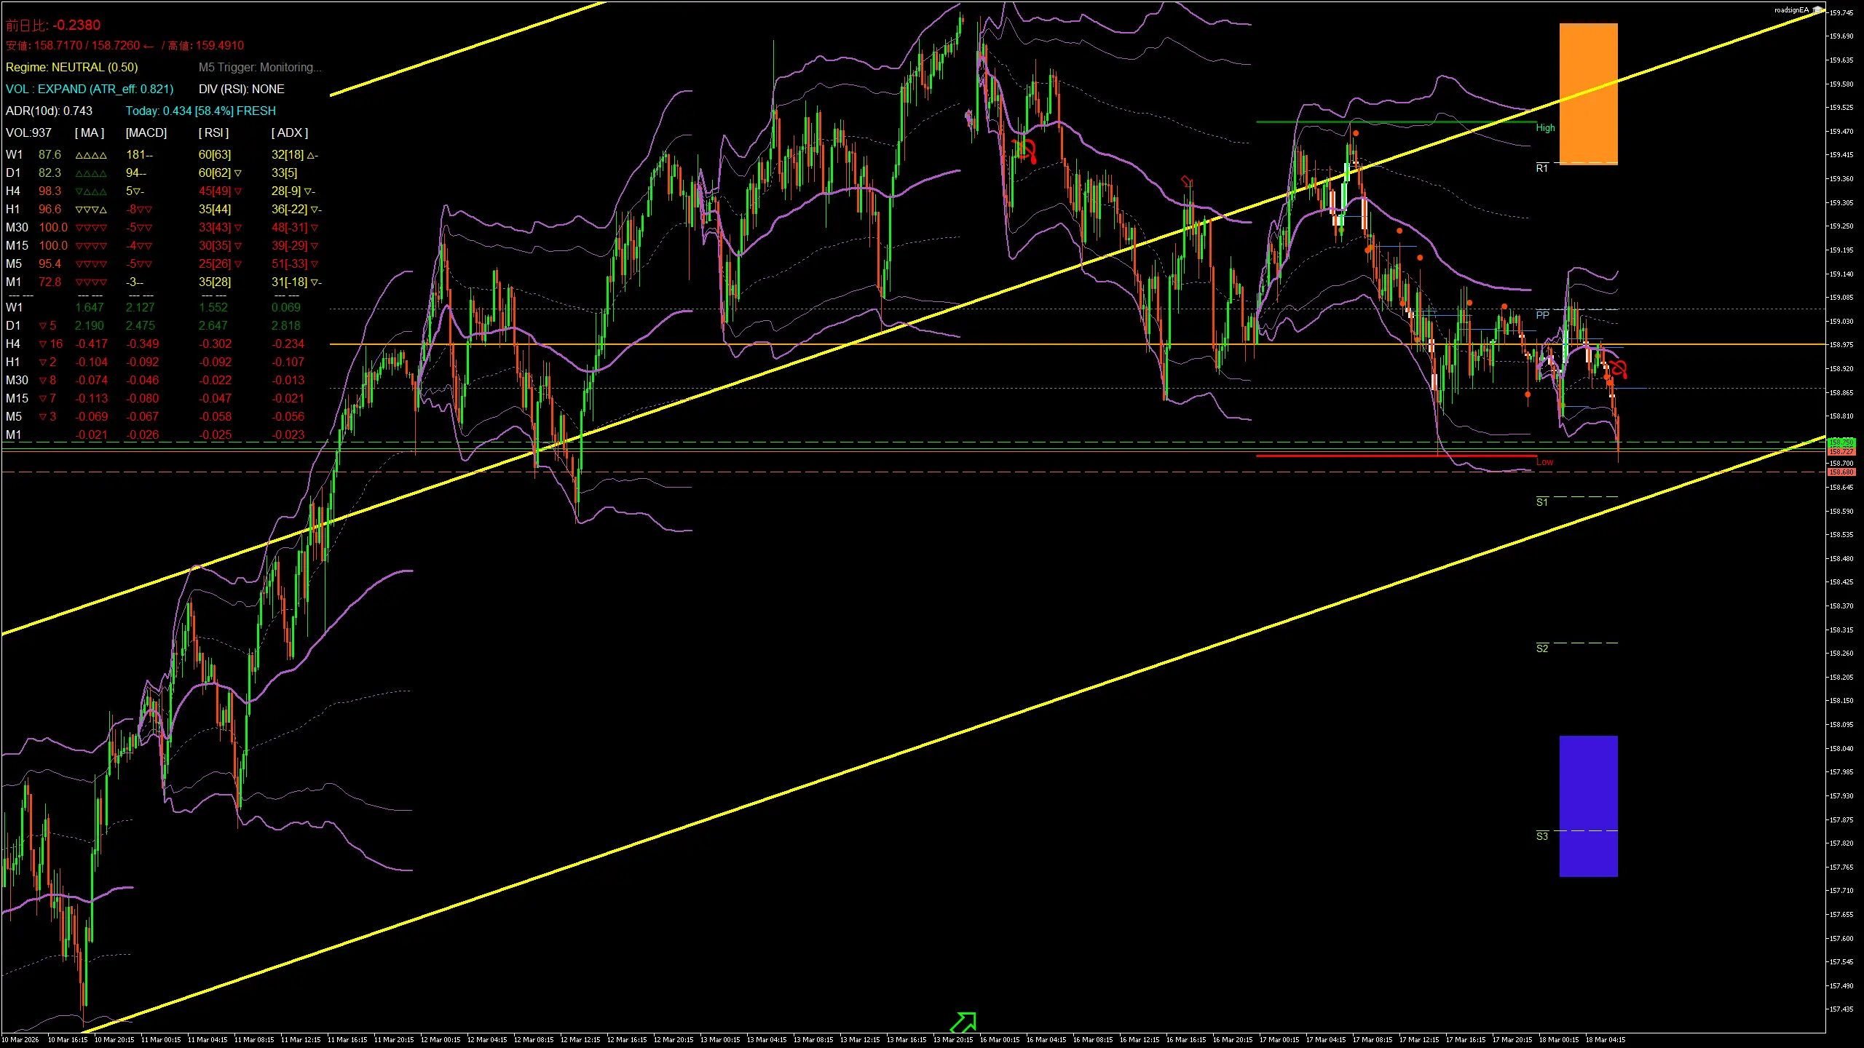1864x1048 pixels.
Task: Expand the [RSI] column header
Action: click(213, 132)
